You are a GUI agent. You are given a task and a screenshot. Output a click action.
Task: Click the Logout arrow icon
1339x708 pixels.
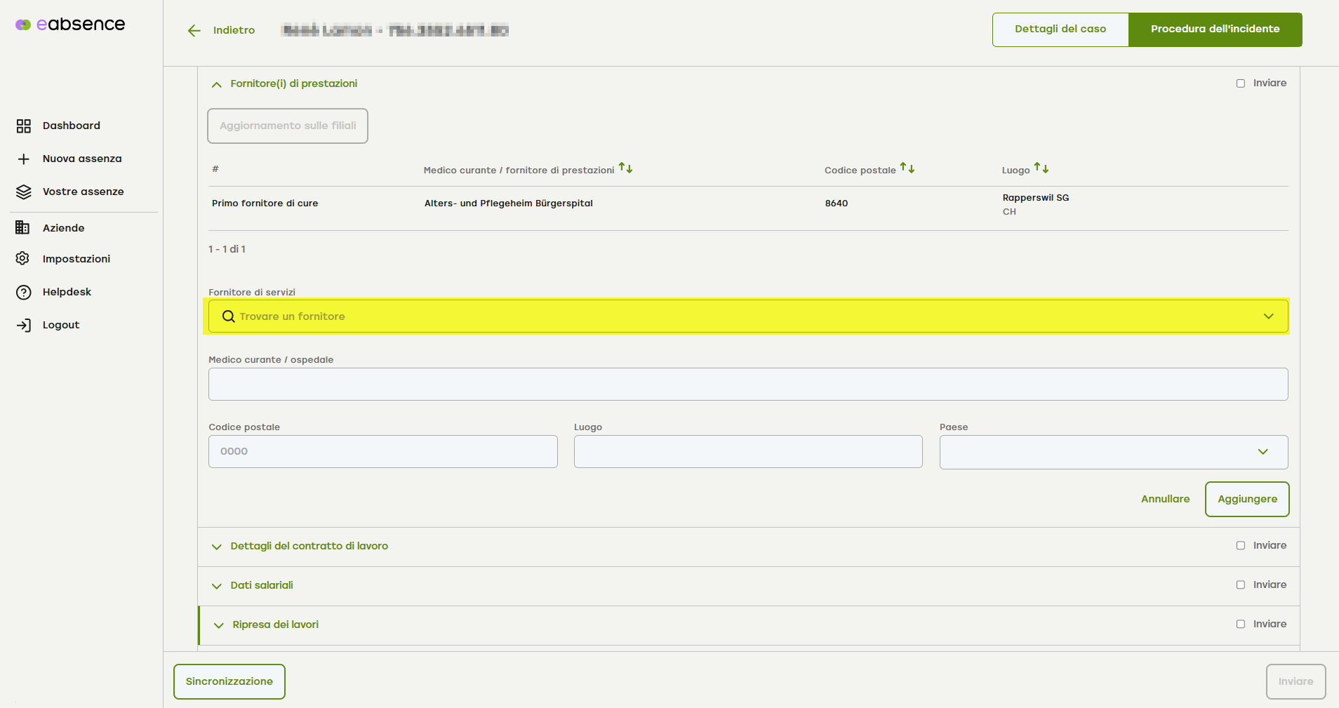[x=23, y=325]
